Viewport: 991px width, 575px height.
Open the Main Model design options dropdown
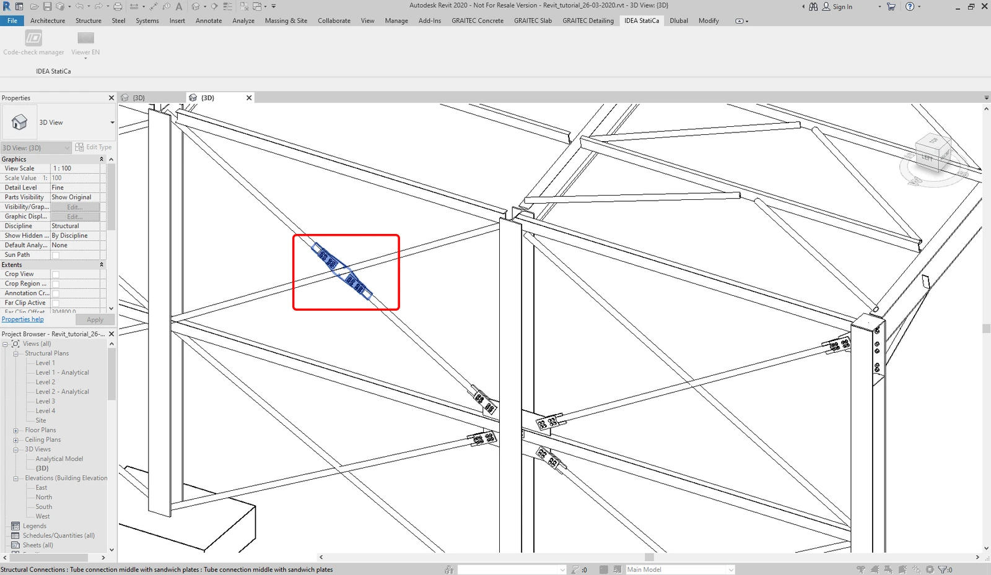pos(679,569)
